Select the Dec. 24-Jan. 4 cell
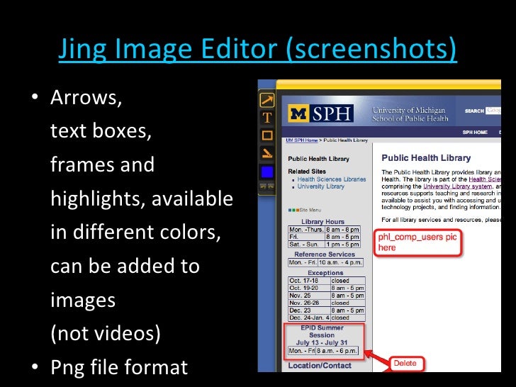 click(309, 318)
